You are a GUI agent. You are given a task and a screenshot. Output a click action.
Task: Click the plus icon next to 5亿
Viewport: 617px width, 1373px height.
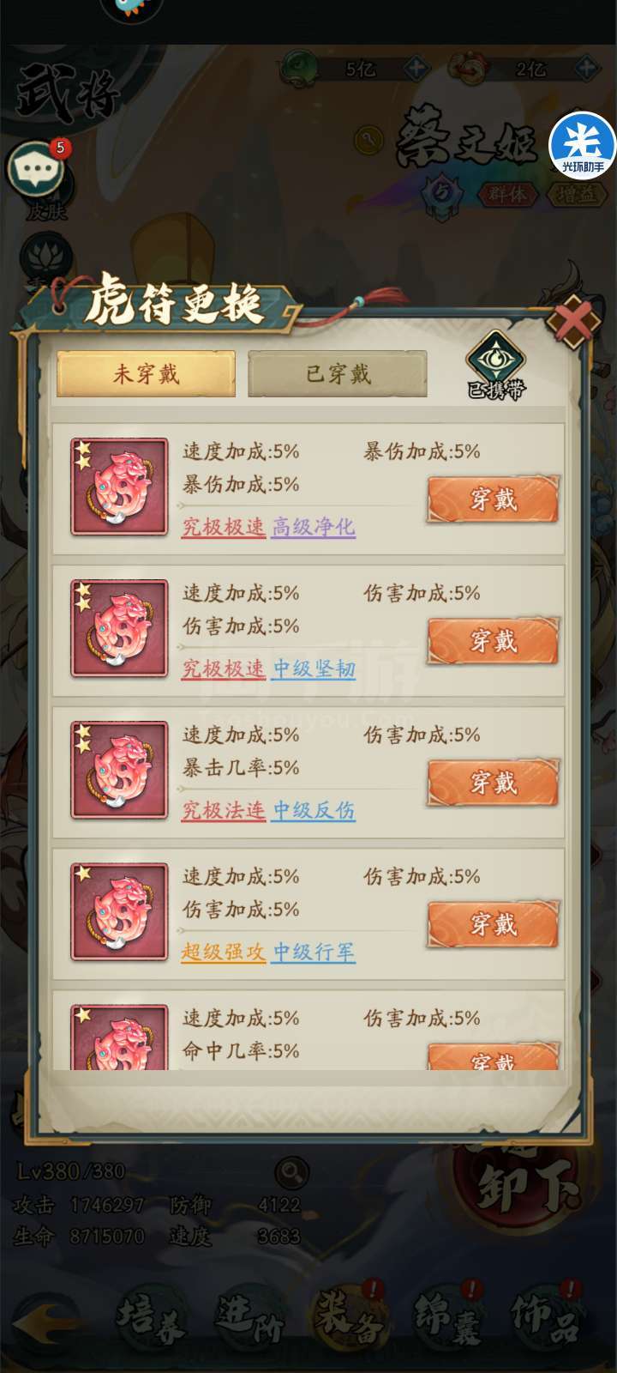point(416,68)
